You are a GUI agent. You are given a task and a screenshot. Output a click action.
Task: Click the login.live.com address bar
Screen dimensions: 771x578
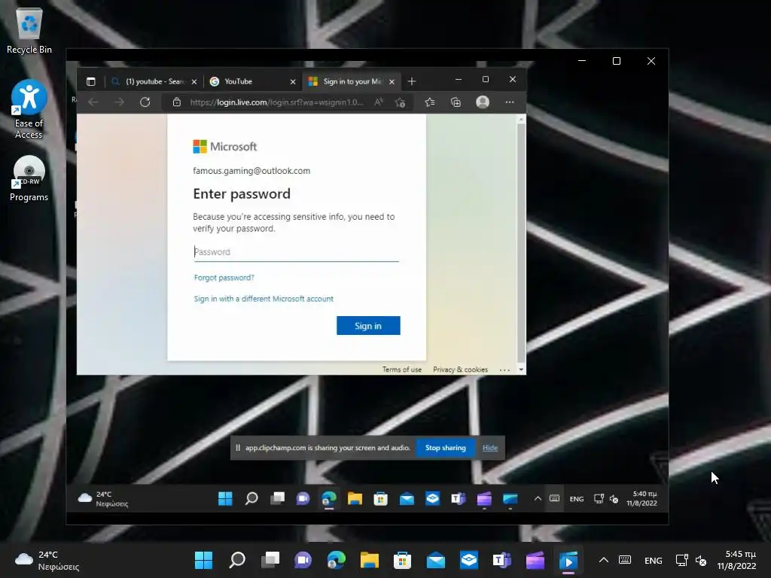277,102
